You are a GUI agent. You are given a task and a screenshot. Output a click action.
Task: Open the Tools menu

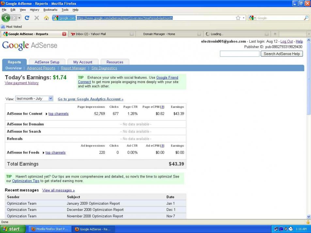(65, 10)
